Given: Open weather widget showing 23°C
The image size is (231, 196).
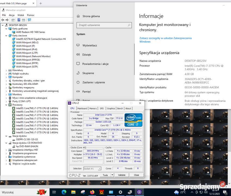Looking at the screenshot, I should [x=180, y=192].
